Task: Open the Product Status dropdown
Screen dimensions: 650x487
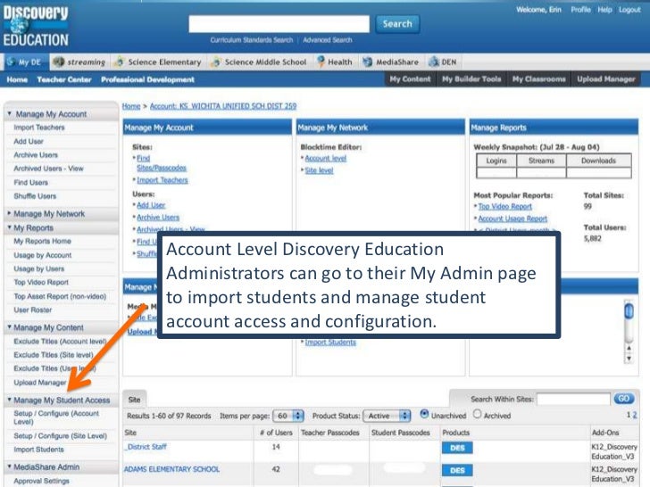Action: pyautogui.click(x=387, y=416)
